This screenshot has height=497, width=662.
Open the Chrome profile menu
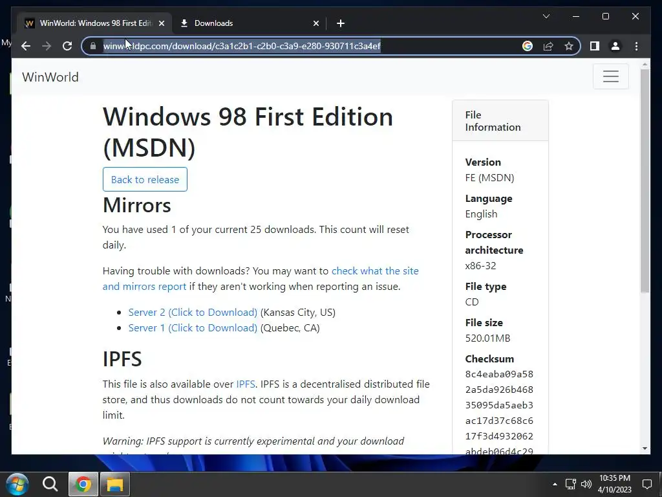click(x=615, y=46)
